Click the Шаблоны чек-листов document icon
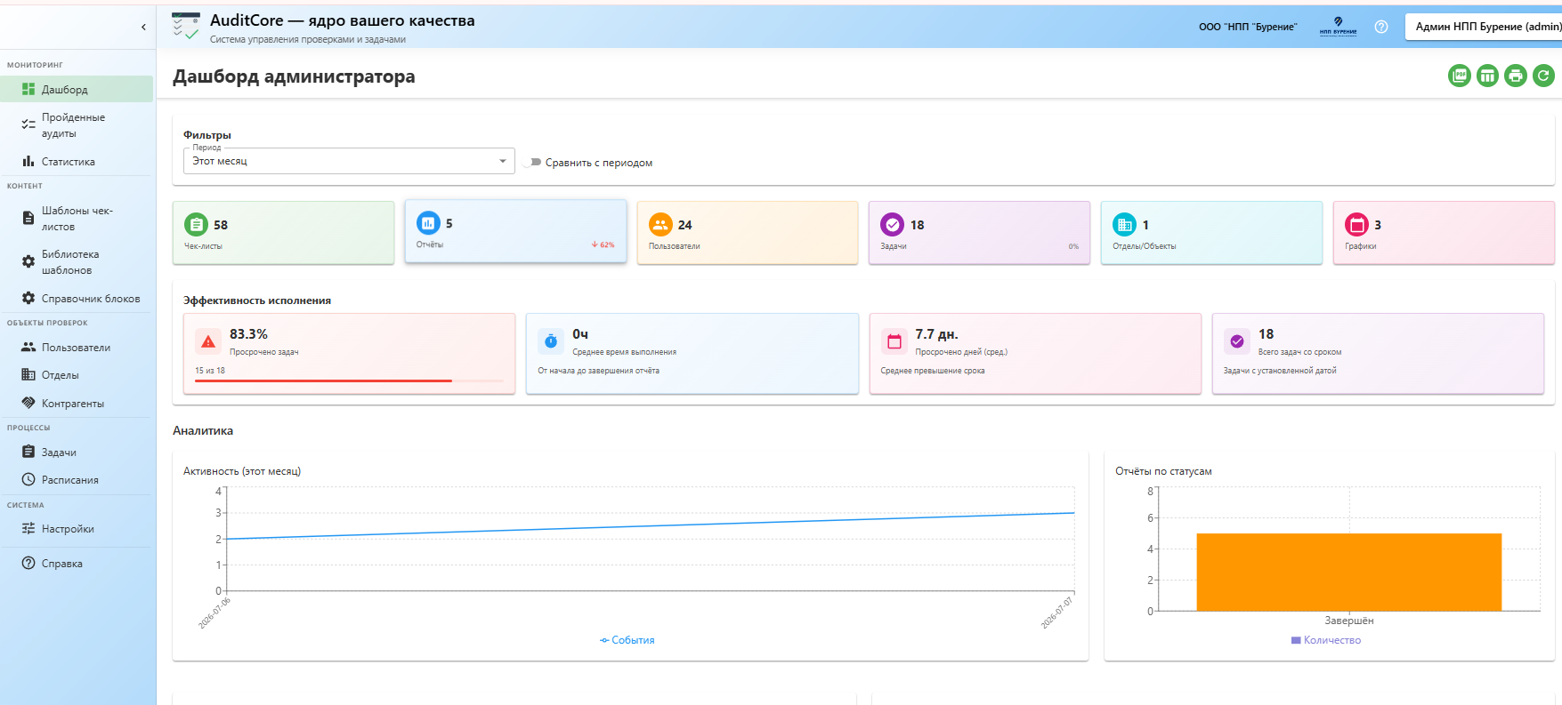 pyautogui.click(x=28, y=219)
